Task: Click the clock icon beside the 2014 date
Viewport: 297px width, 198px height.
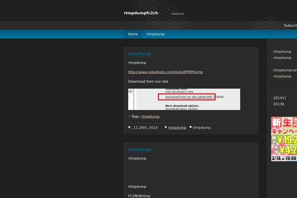Action: coord(129,127)
